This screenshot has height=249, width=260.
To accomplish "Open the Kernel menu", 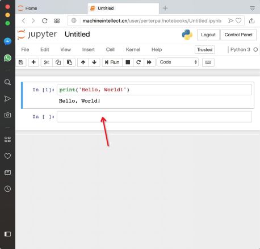I will pos(133,49).
